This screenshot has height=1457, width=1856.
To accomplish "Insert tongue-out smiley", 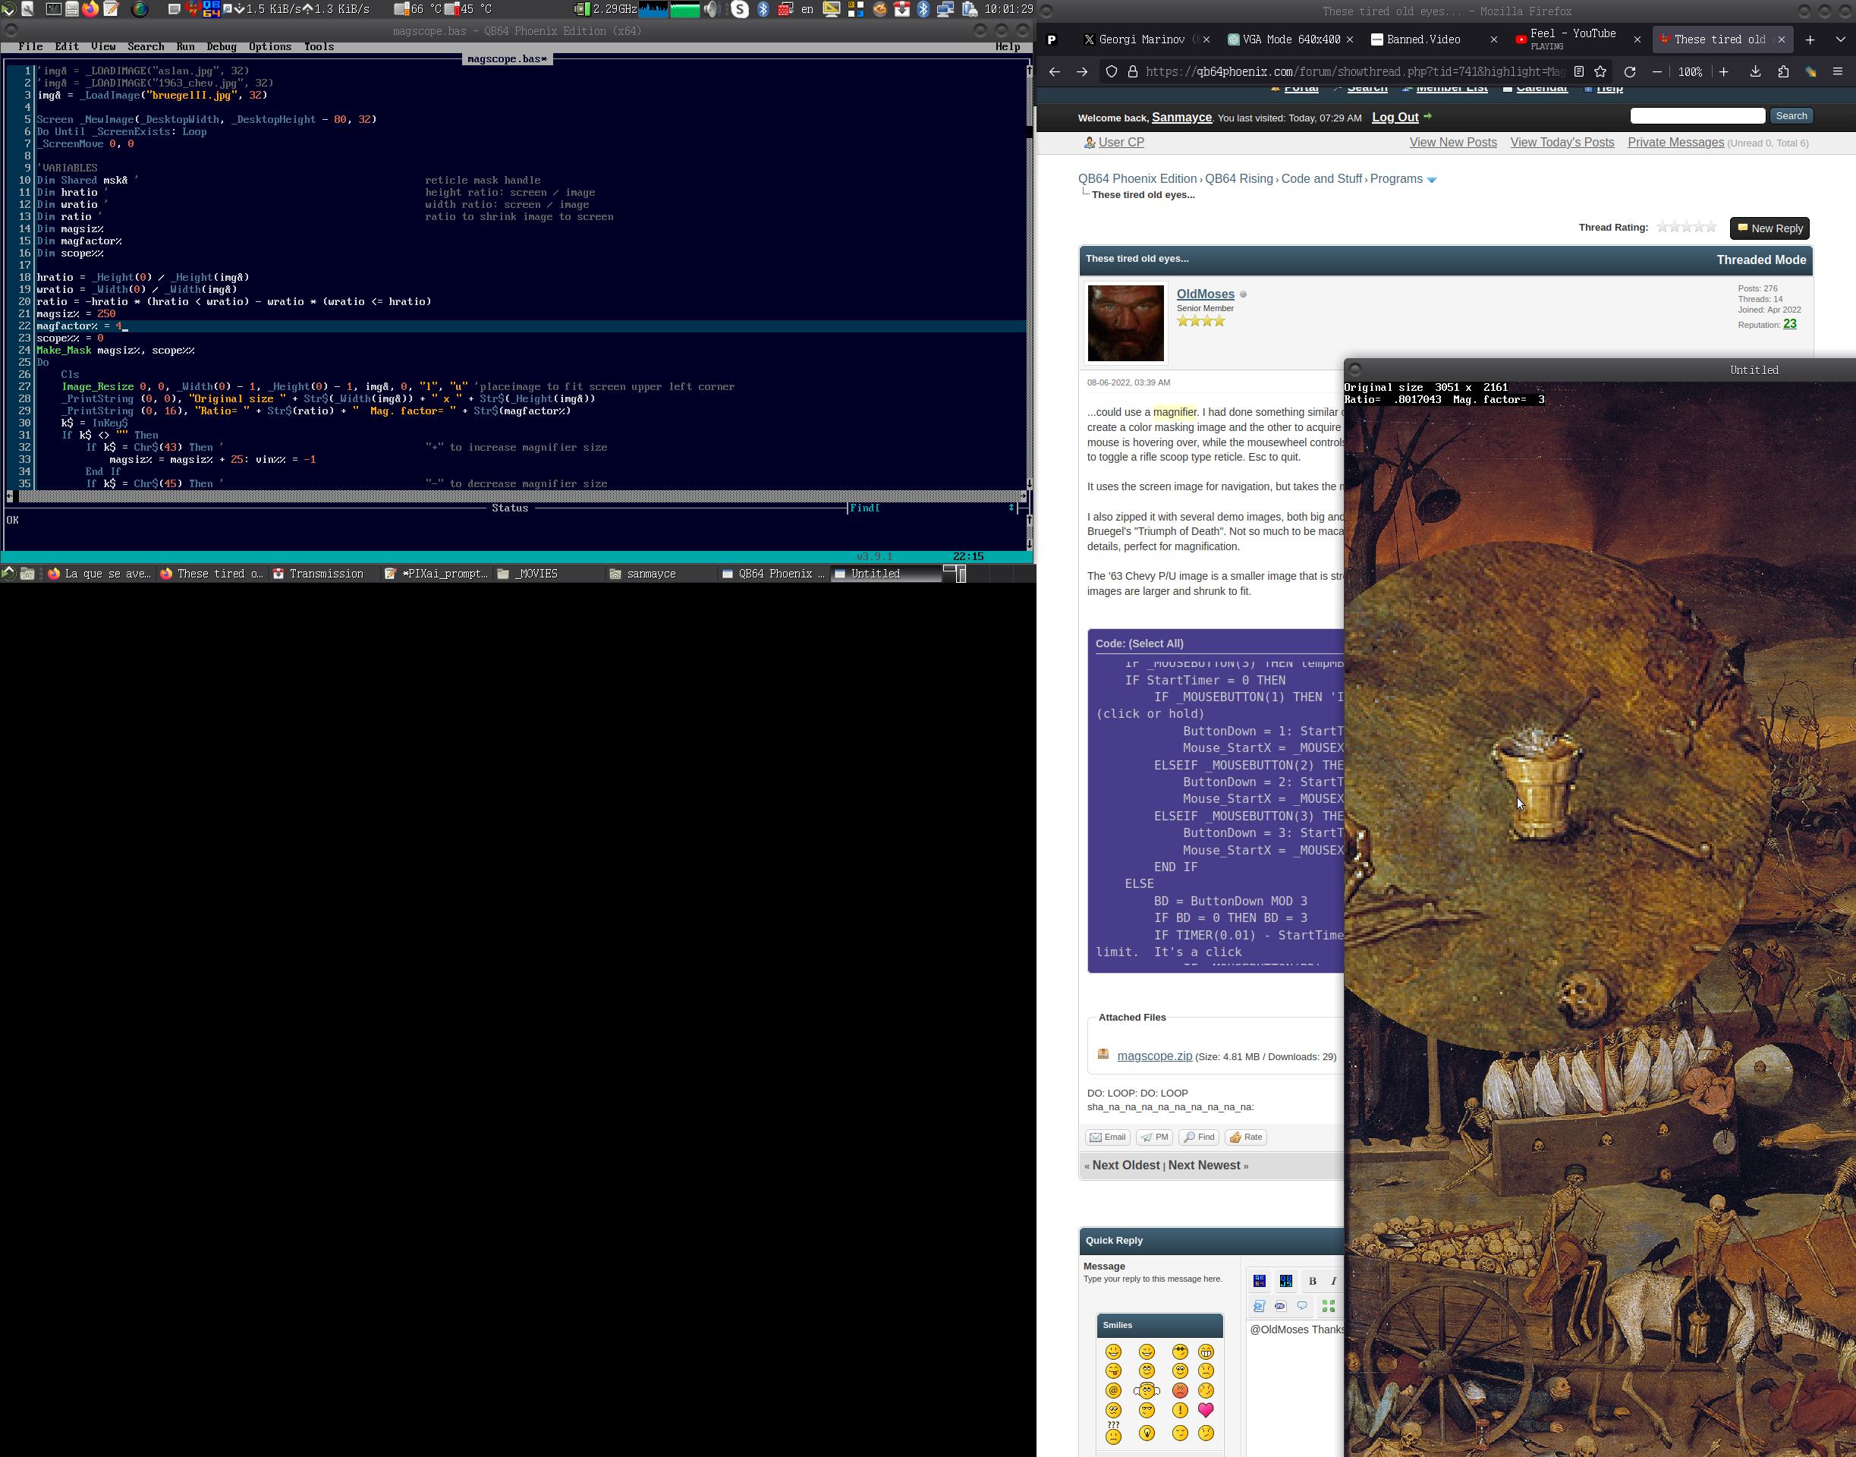I will (1113, 1370).
